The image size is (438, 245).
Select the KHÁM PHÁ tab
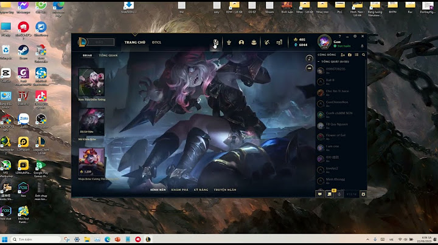(179, 190)
